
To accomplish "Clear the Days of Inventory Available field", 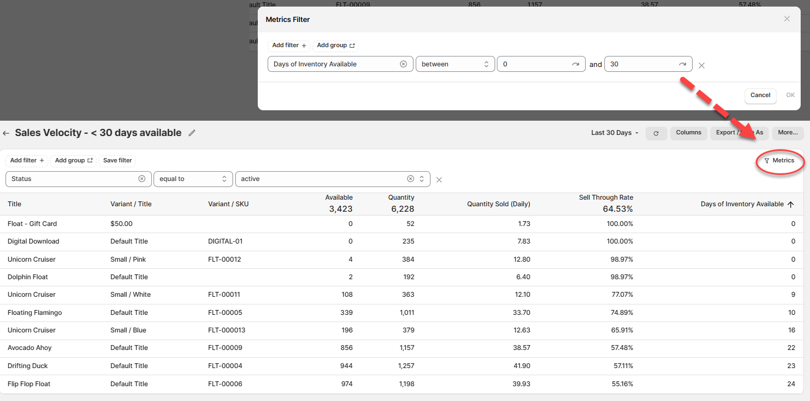I will (404, 64).
